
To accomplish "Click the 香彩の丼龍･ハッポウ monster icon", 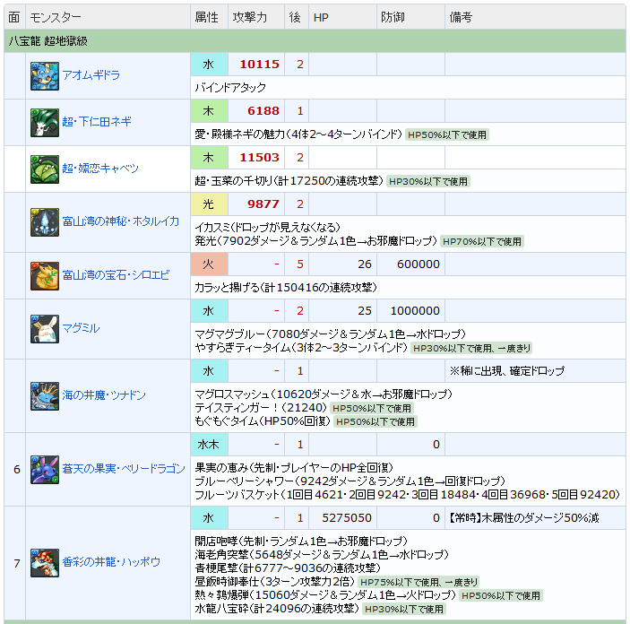I will 45,562.
